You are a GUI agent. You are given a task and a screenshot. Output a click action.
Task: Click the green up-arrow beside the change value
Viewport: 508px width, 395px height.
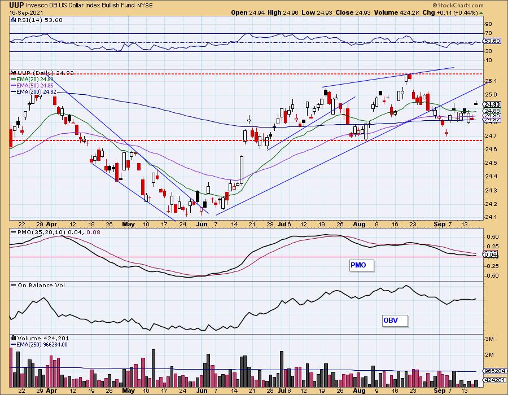click(481, 13)
